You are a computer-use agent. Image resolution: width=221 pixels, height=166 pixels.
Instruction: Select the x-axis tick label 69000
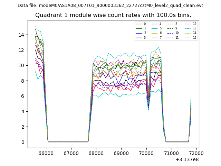point(122,153)
